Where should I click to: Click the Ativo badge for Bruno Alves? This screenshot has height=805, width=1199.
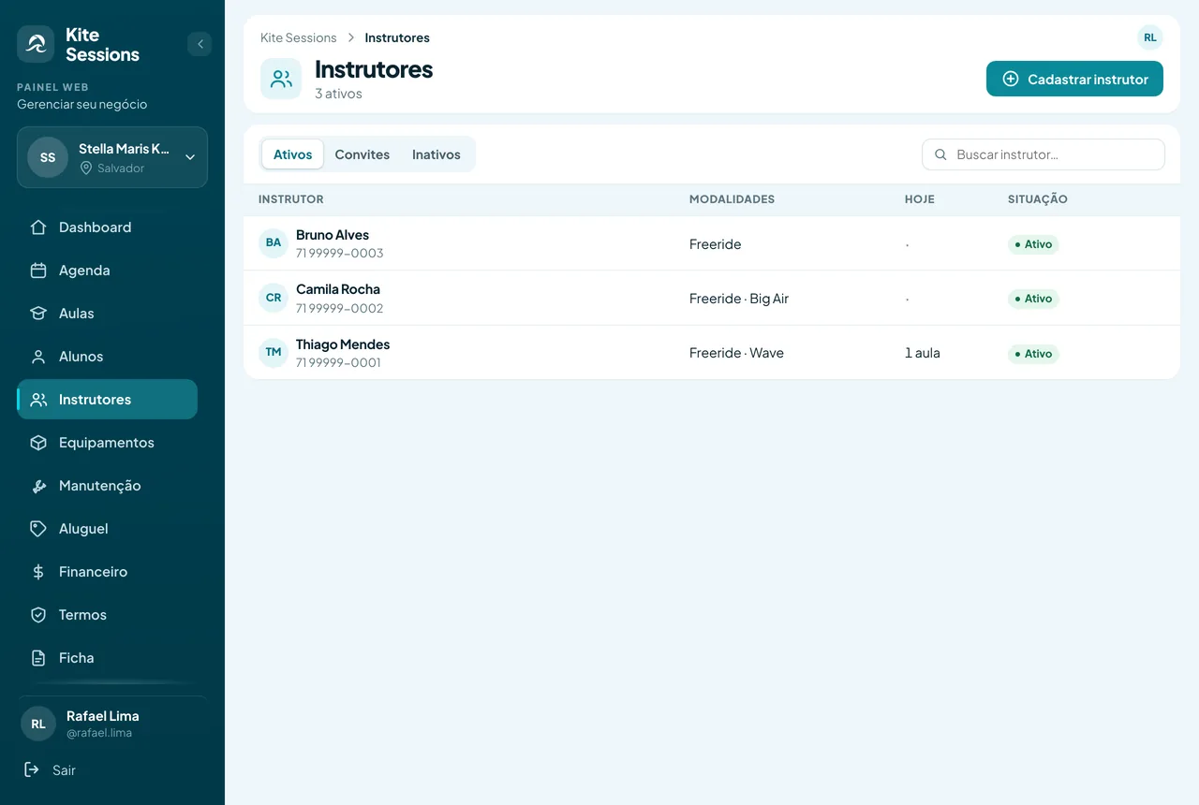tap(1033, 244)
